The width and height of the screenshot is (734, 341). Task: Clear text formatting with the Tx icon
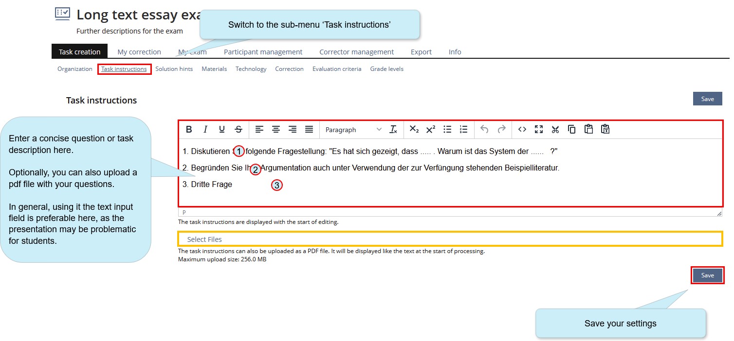[x=393, y=129]
